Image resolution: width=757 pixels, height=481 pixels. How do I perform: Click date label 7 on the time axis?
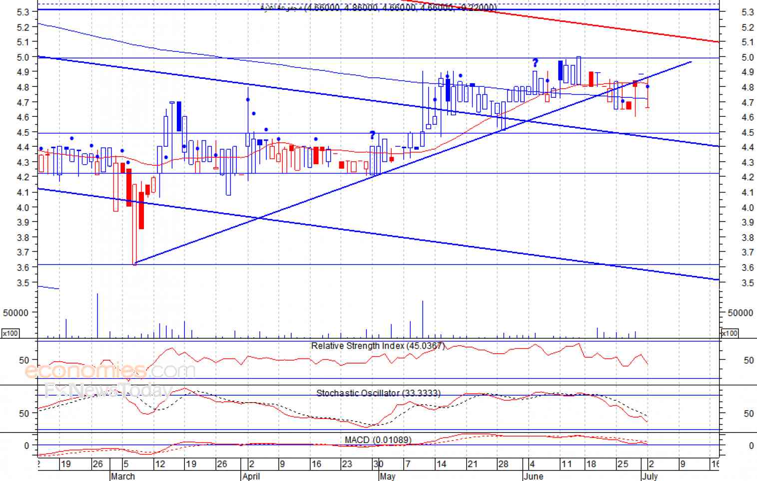click(408, 464)
